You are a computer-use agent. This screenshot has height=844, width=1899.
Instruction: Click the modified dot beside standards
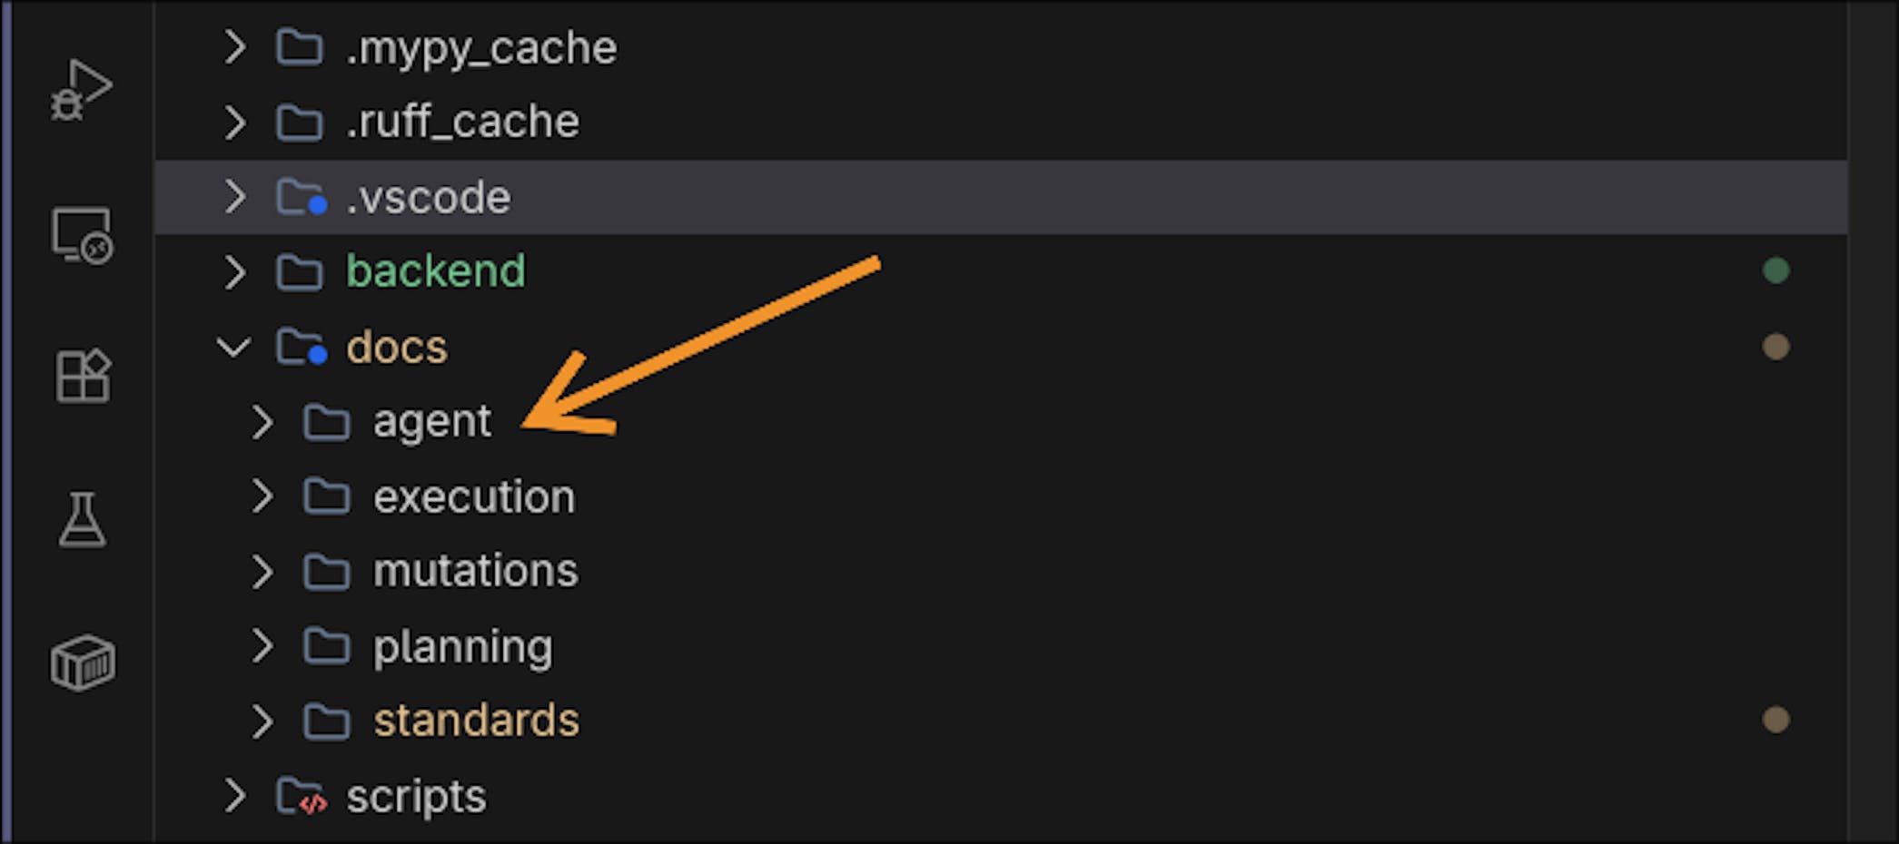point(1775,721)
